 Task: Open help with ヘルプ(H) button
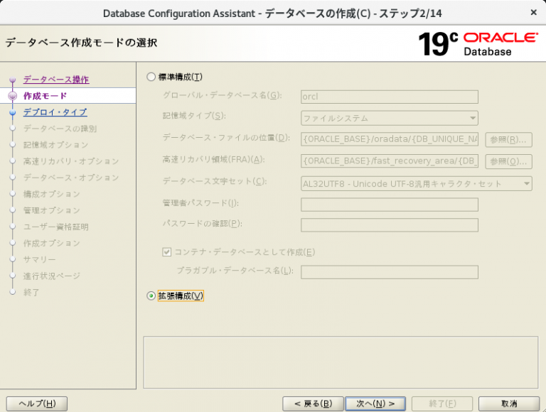pos(37,403)
